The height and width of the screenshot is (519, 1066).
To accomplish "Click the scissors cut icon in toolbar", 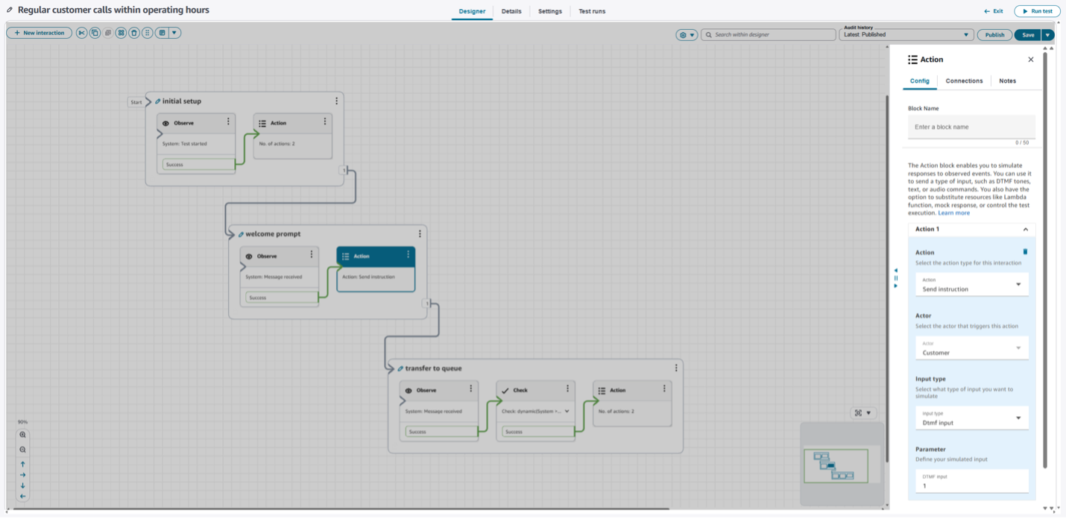I will pos(81,33).
